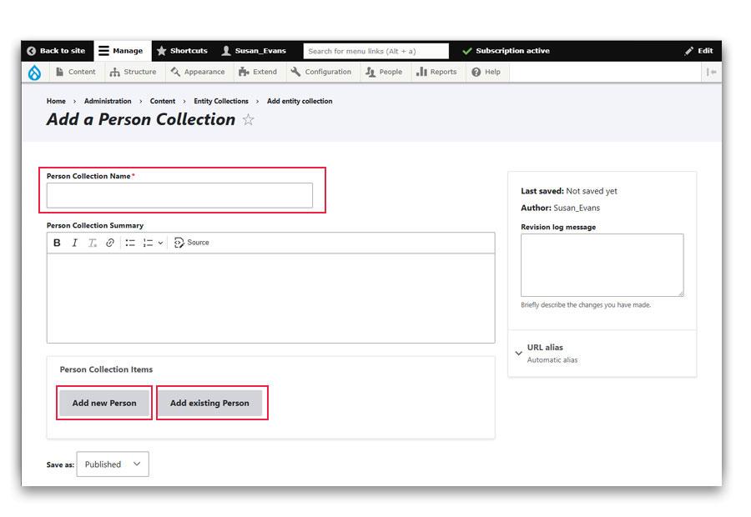
Task: Toggle the Manage toolbar tray
Action: point(120,51)
